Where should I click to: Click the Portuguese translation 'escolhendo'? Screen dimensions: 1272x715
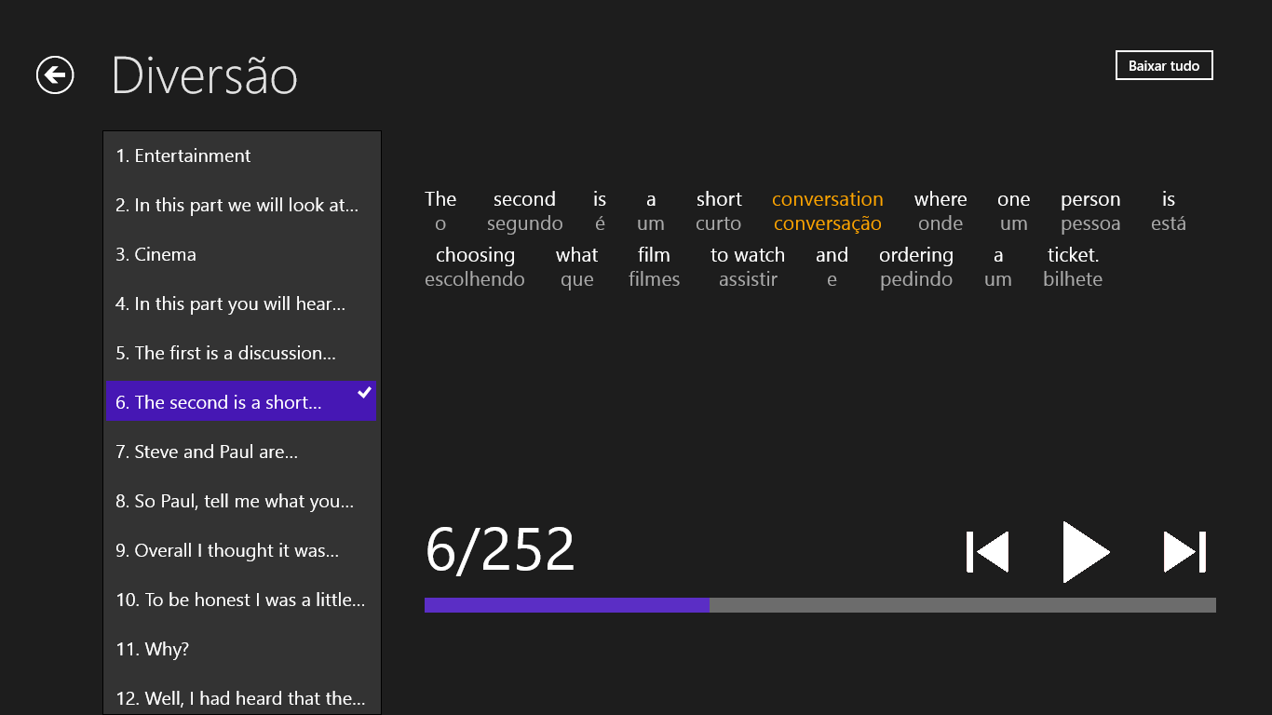(475, 279)
